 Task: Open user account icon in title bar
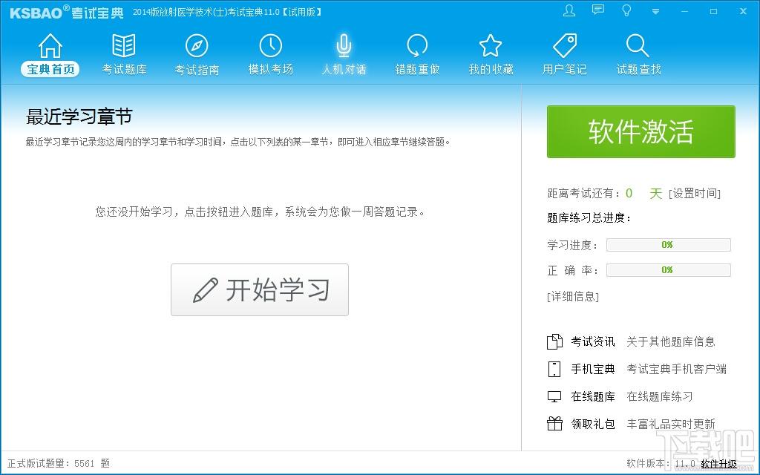(x=569, y=10)
